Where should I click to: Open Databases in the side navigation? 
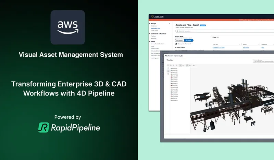pos(153,26)
